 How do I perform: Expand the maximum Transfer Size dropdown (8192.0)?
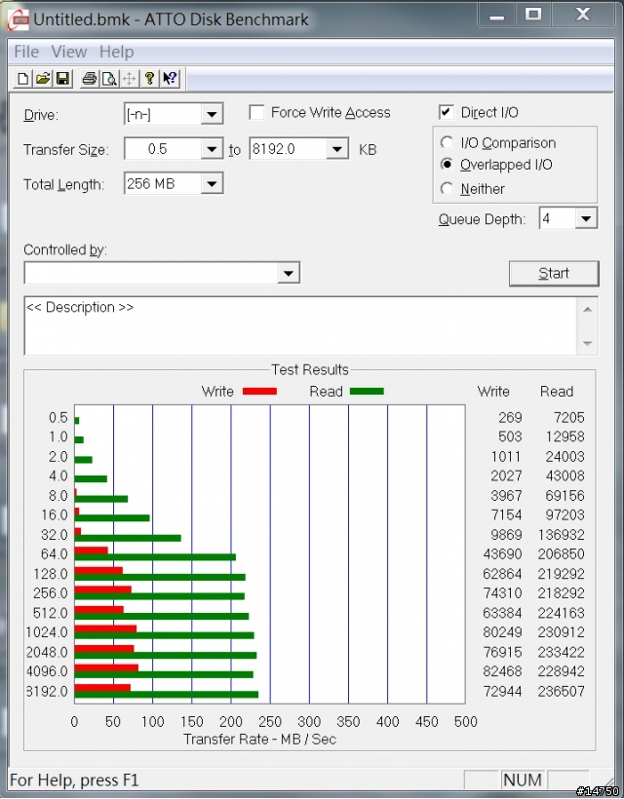tap(337, 149)
